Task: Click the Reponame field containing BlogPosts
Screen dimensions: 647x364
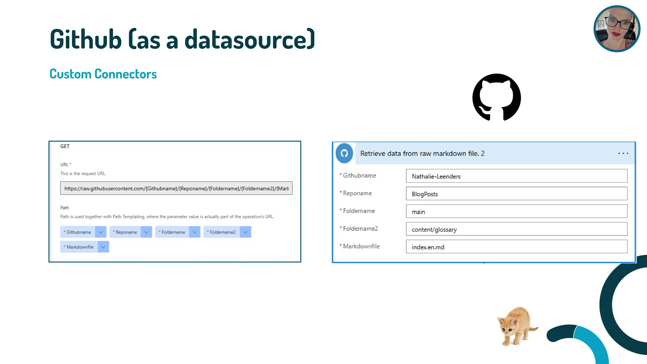Action: click(517, 194)
